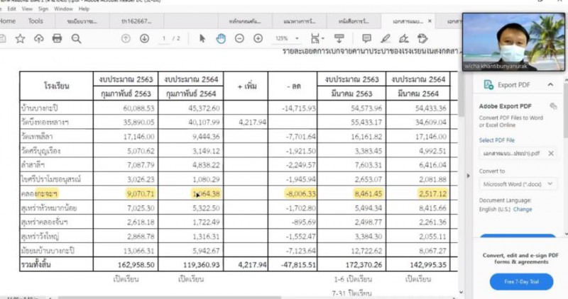Print the document using the printer icon

[58, 38]
